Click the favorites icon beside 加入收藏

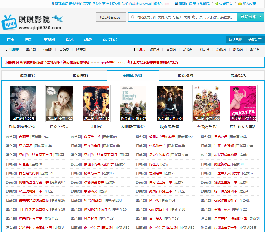pos(240,4)
